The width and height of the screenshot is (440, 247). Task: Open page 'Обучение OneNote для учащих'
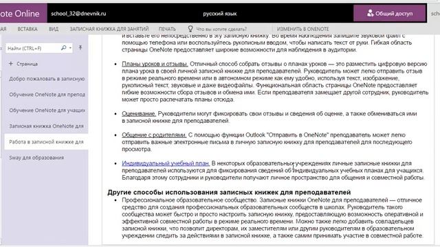pyautogui.click(x=47, y=110)
